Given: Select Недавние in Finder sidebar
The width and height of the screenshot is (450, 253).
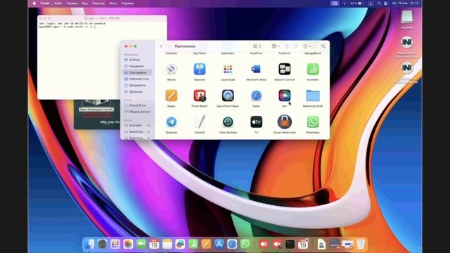Looking at the screenshot, I should (x=137, y=66).
